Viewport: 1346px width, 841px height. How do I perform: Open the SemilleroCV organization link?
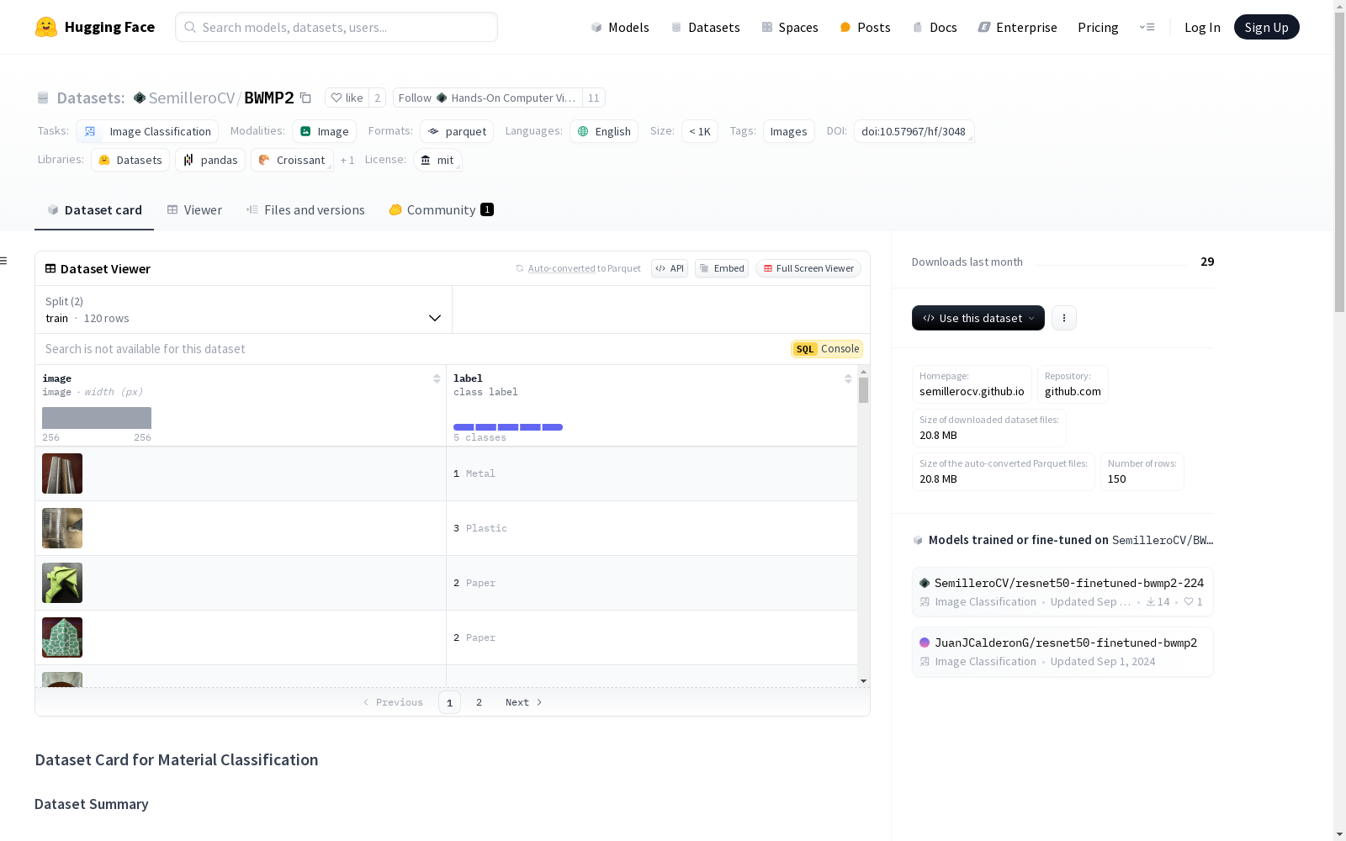coord(192,98)
